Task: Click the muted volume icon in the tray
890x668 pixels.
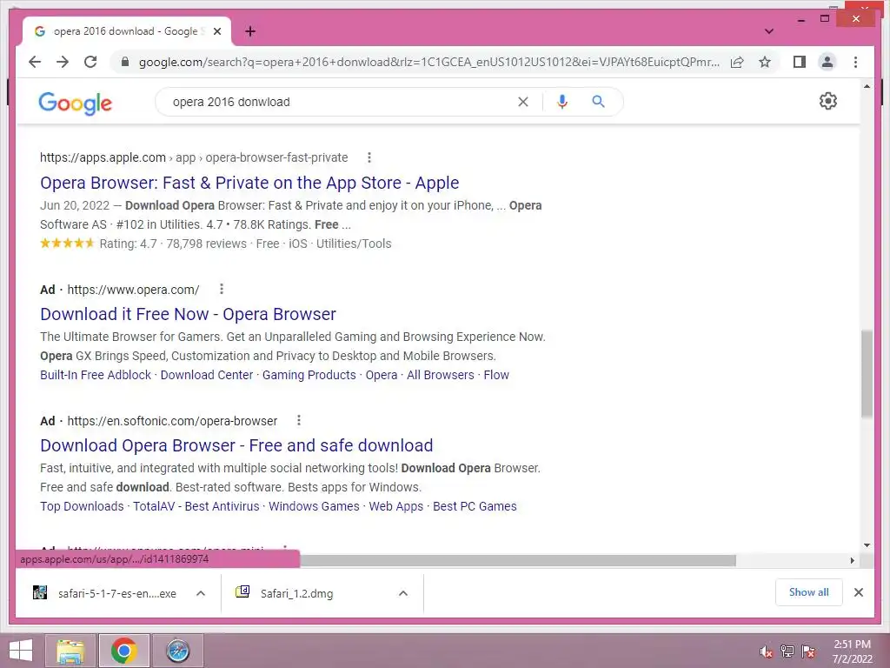Action: coord(766,651)
